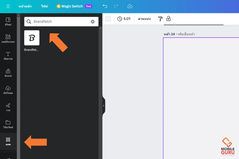Open the Uploads sidebar panel
Image resolution: width=239 pixels, height=159 pixels.
coord(8,90)
